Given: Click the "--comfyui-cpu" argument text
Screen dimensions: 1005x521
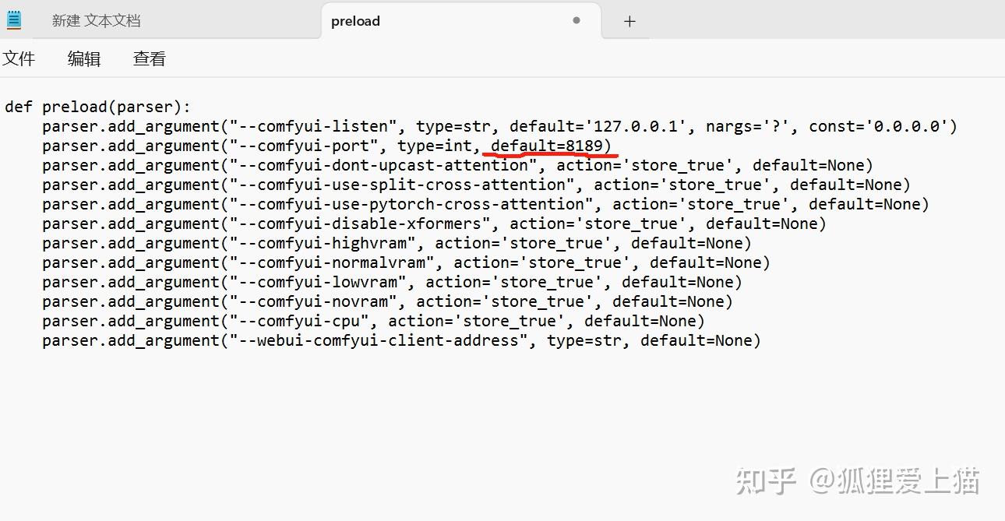Looking at the screenshot, I should pos(299,321).
